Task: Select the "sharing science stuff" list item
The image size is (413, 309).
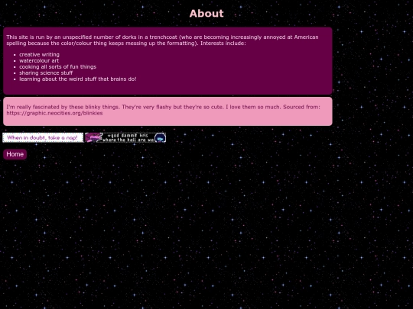Action: click(46, 72)
